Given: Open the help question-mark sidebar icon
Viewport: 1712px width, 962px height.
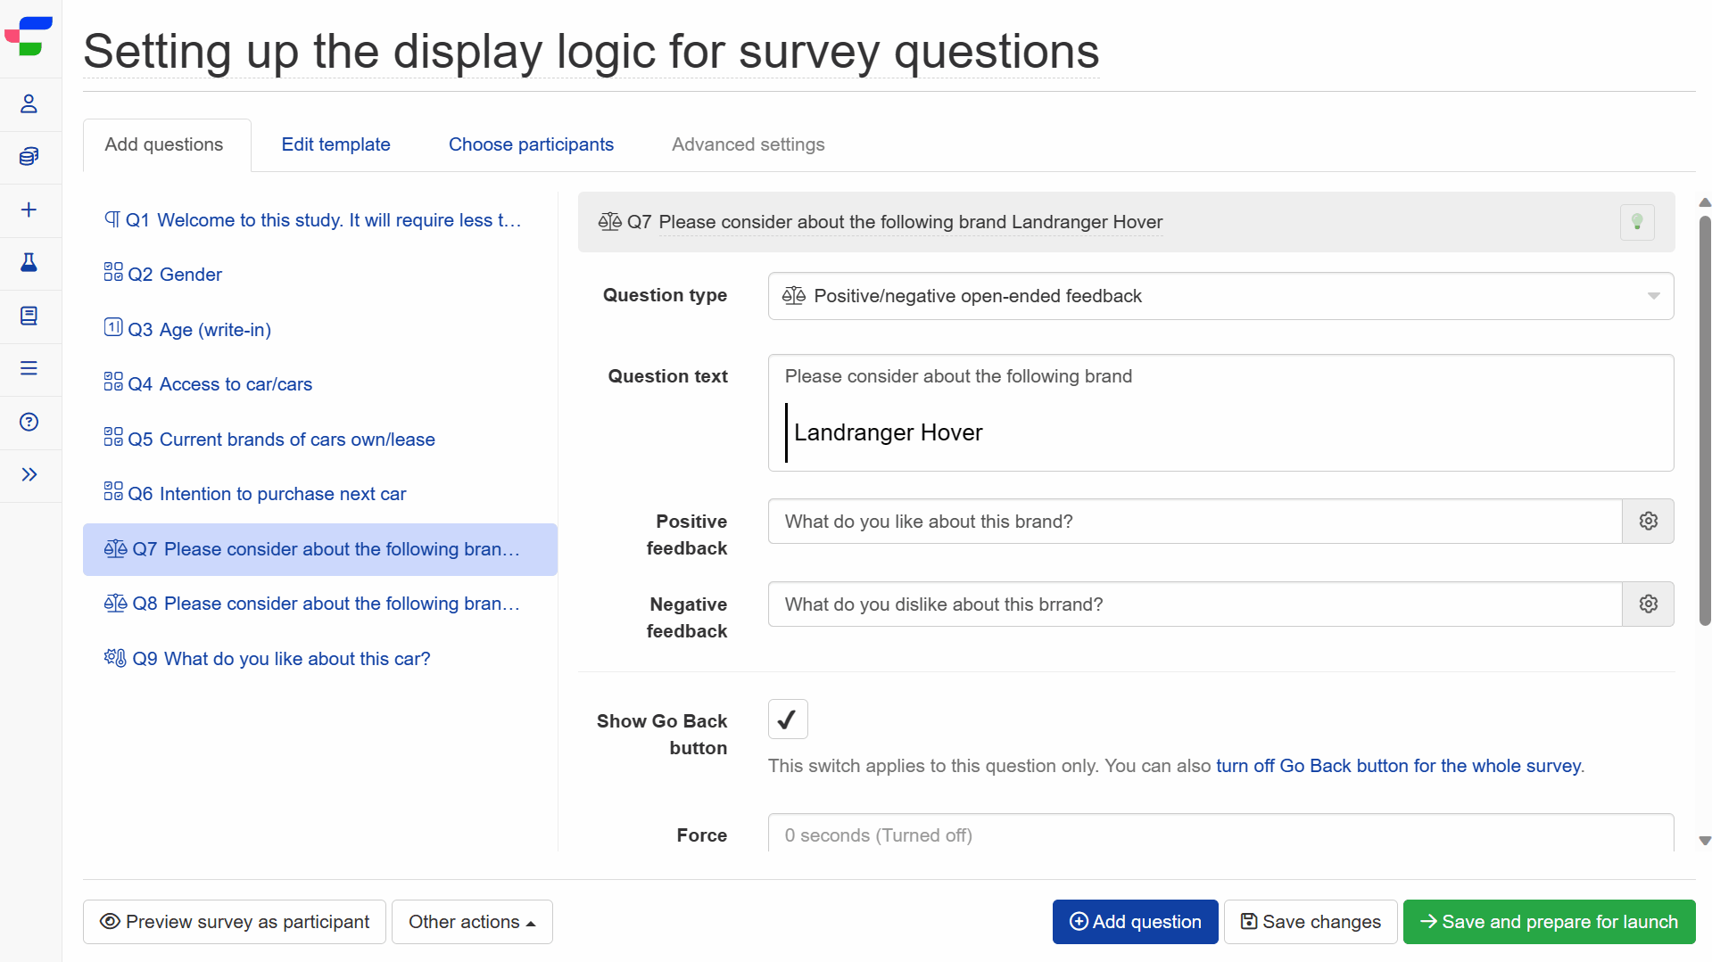Looking at the screenshot, I should click(29, 422).
